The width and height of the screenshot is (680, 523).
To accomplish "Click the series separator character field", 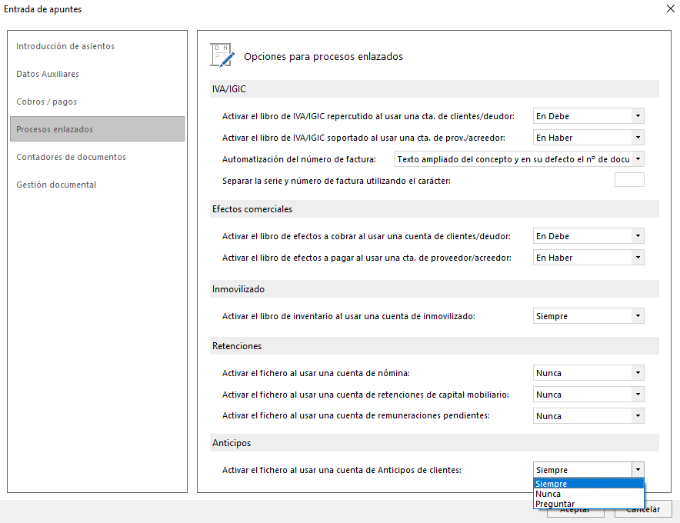I will [x=629, y=180].
